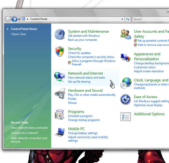Screen dimensions: 169x163
Task: Click Optimize visual display link
Action: point(148,105)
